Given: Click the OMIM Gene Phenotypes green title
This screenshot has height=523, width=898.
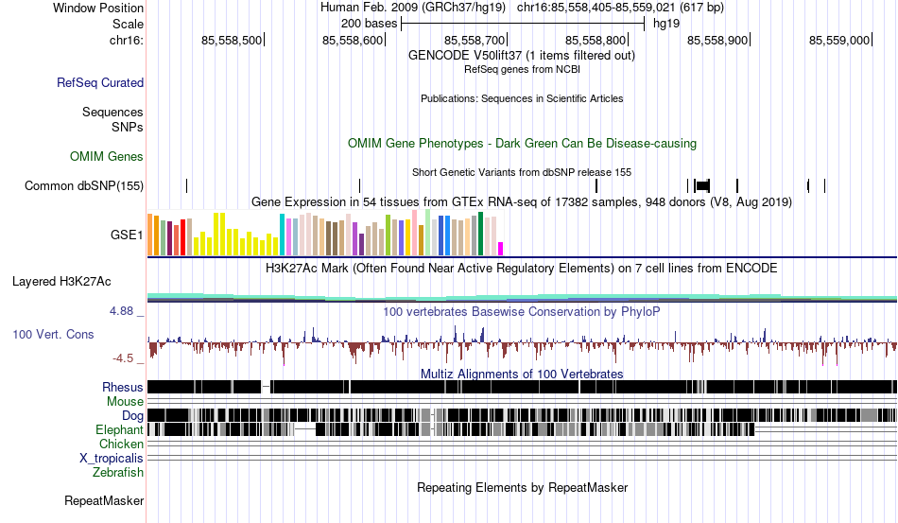Looking at the screenshot, I should coord(522,143).
